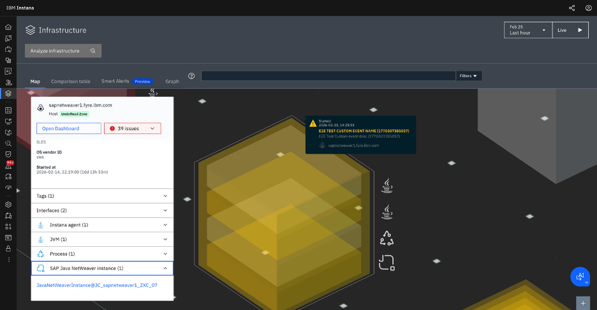The image size is (597, 310).
Task: Open the Filters dropdown
Action: 468,76
